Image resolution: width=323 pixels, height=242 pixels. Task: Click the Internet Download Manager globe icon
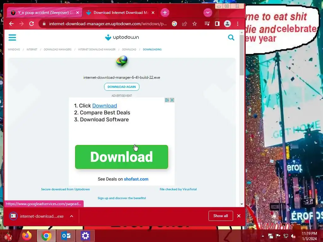122,61
